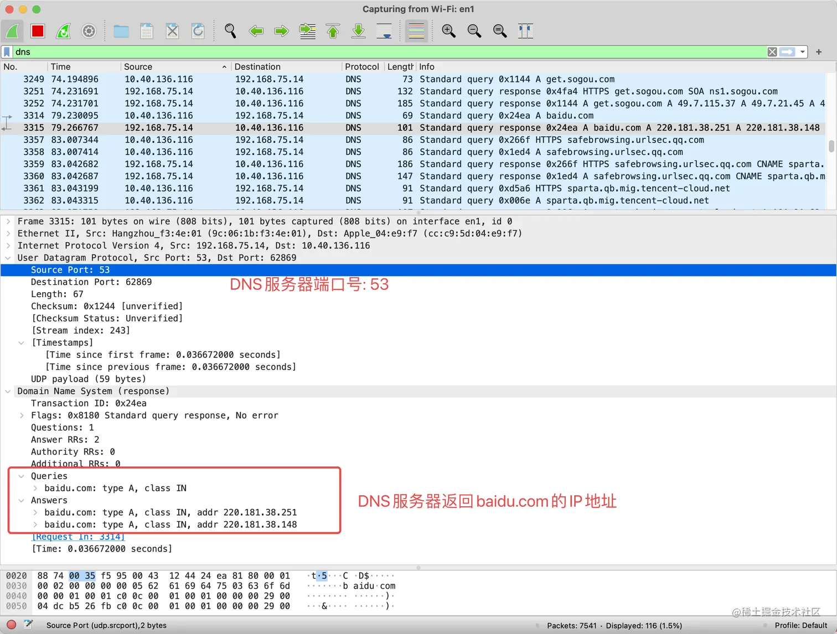
Task: Collapse User Datagram Protocol section
Action: pyautogui.click(x=8, y=258)
